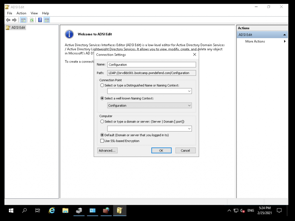
Task: Open the View menu
Action: pyautogui.click(x=34, y=13)
